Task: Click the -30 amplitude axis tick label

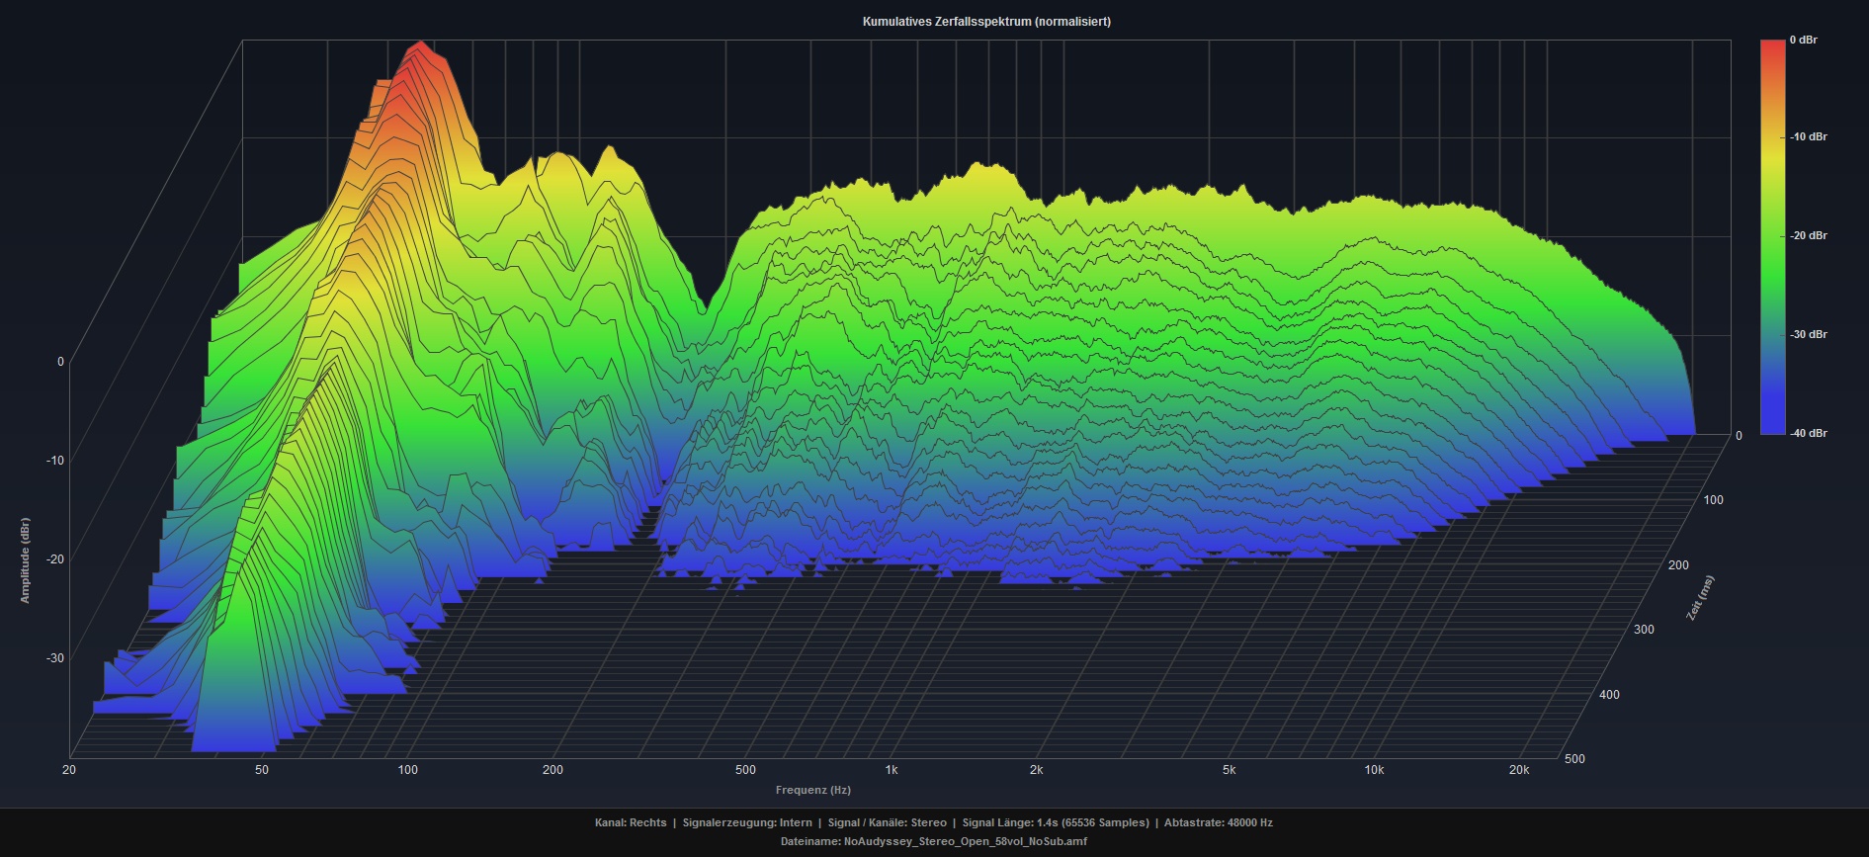Action: (x=54, y=658)
